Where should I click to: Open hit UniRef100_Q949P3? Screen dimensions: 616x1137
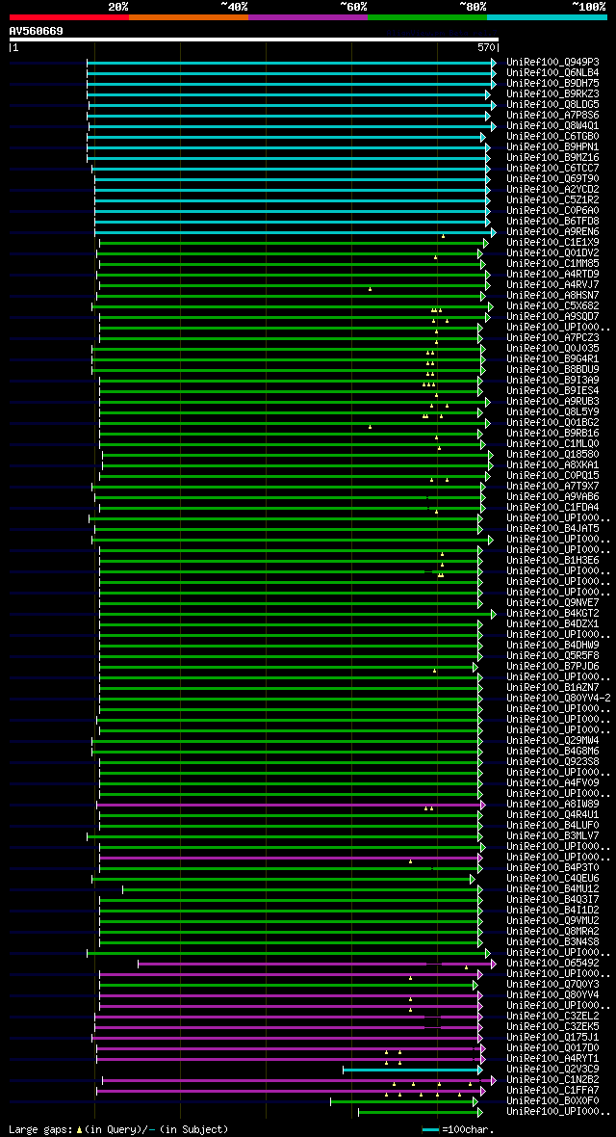[x=552, y=63]
